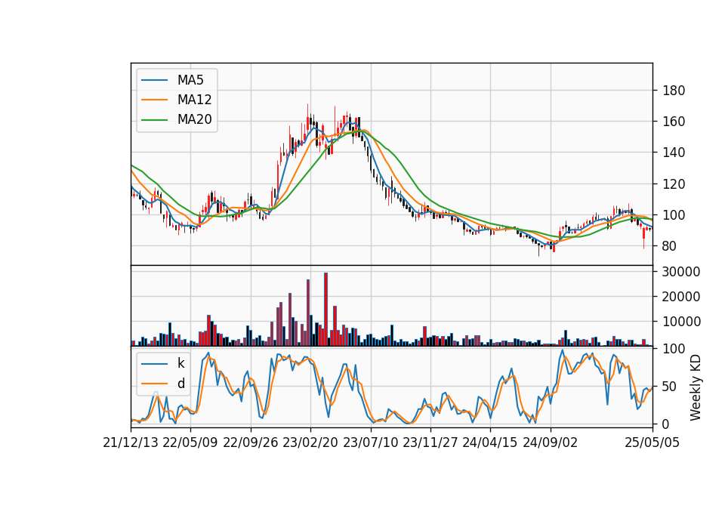The height and width of the screenshot is (521, 725).
Task: Click the 24/09/02 date tick label
Action: click(551, 442)
